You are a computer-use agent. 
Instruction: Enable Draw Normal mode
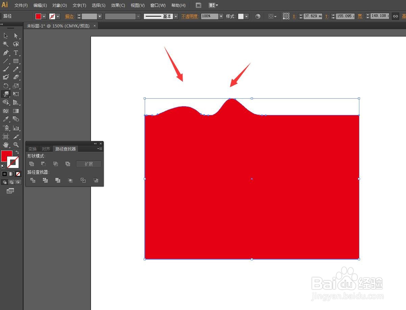[x=4, y=182]
